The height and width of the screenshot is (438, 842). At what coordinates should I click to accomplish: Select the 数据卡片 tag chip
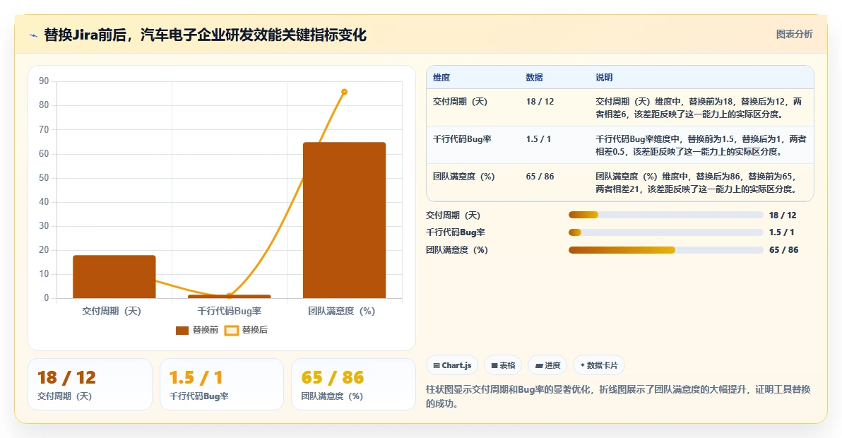click(599, 365)
